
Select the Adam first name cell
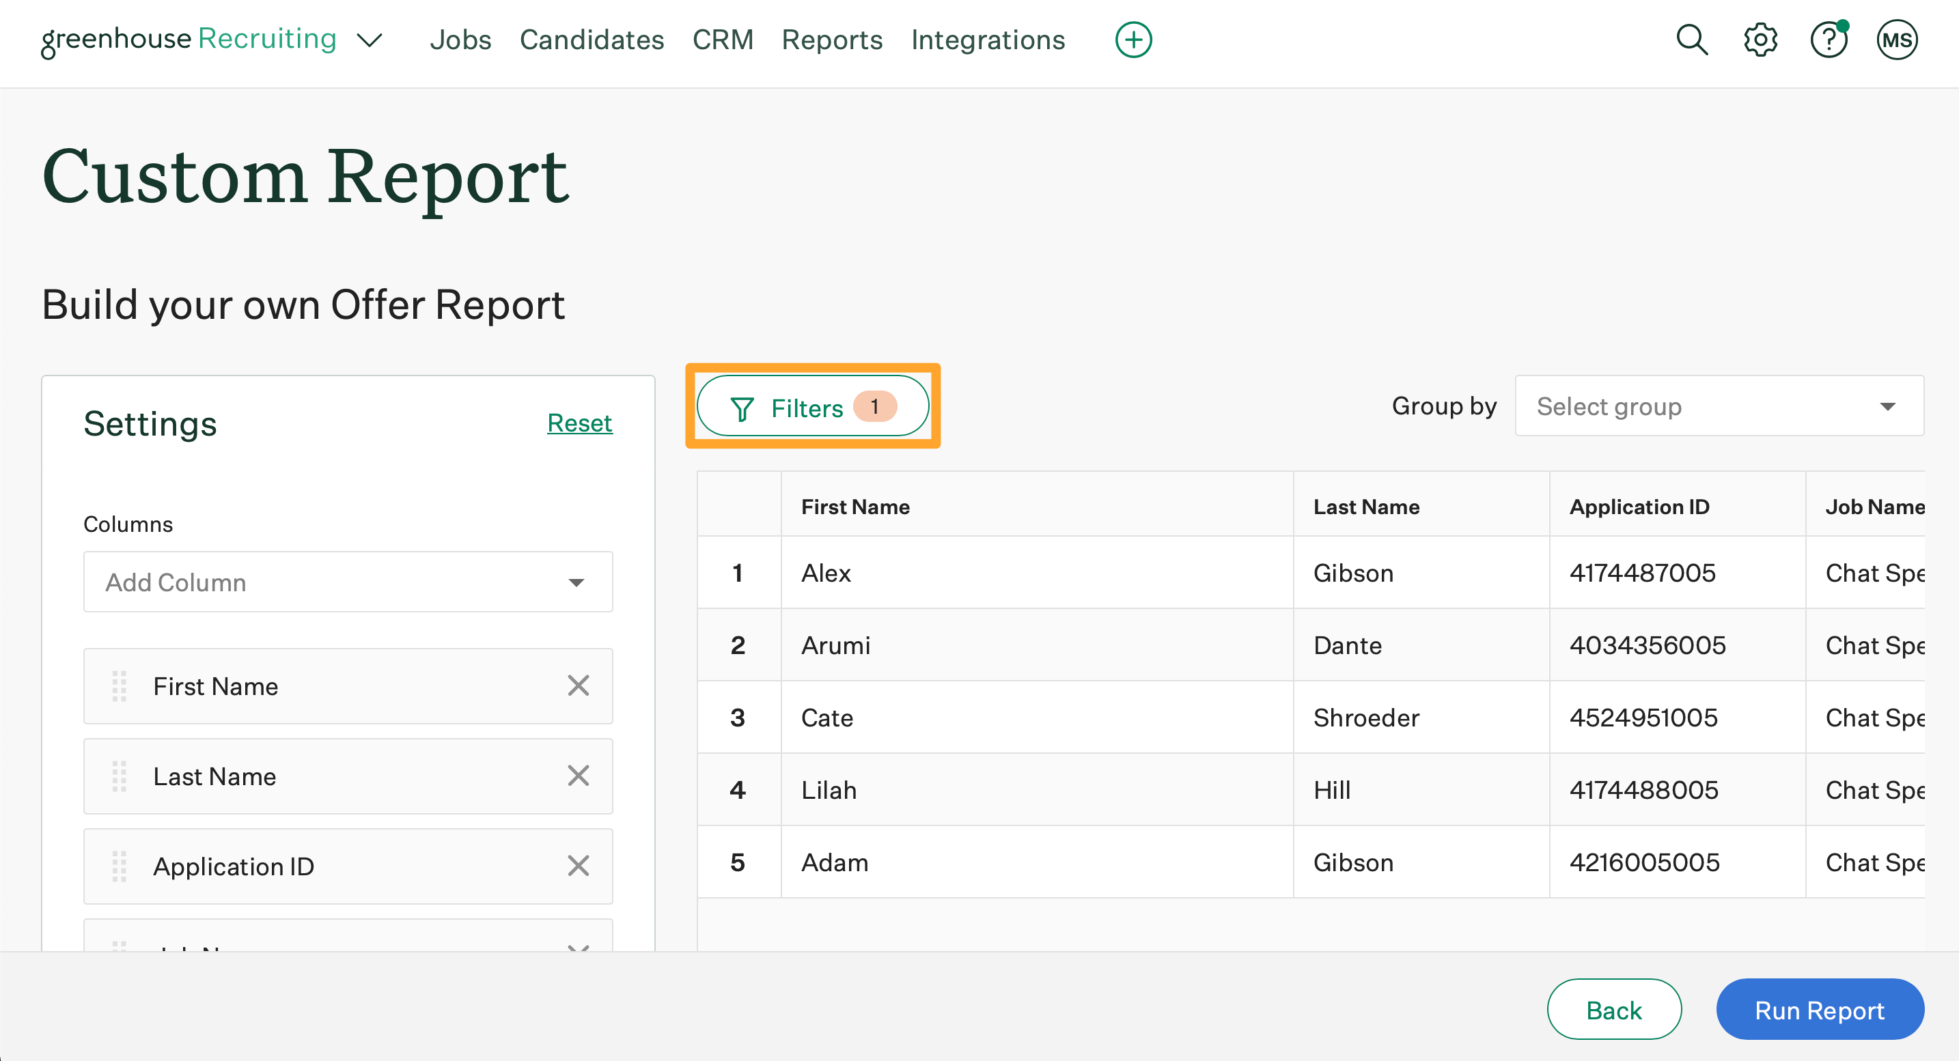click(x=1038, y=862)
